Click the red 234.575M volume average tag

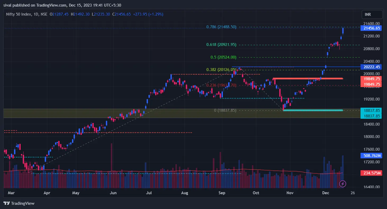click(372, 173)
